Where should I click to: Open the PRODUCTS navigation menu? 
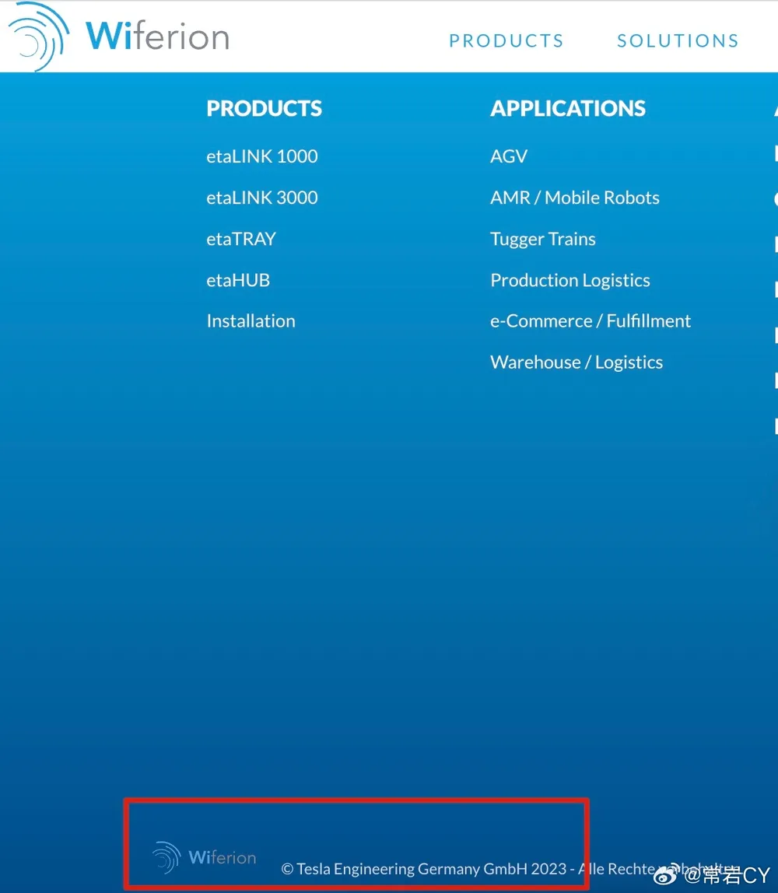tap(506, 40)
